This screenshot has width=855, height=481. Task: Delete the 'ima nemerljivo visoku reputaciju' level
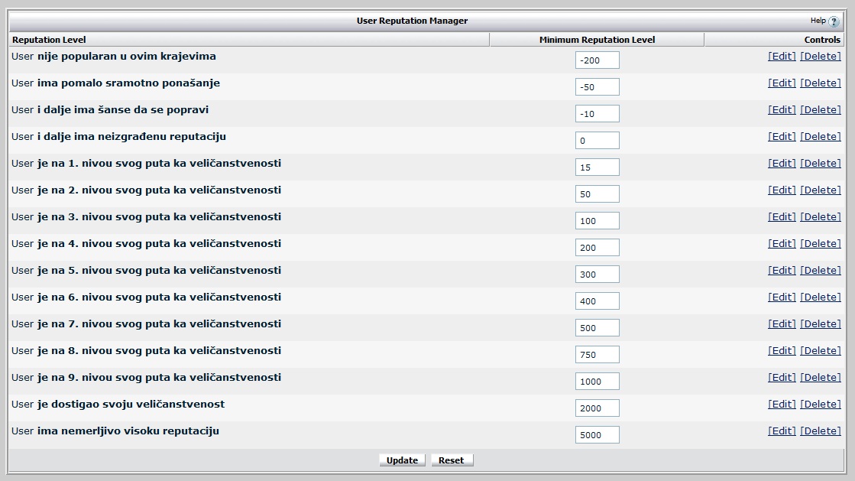click(820, 431)
